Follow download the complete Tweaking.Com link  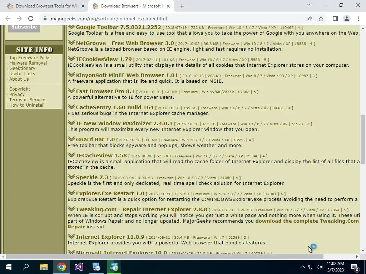pos(307,221)
